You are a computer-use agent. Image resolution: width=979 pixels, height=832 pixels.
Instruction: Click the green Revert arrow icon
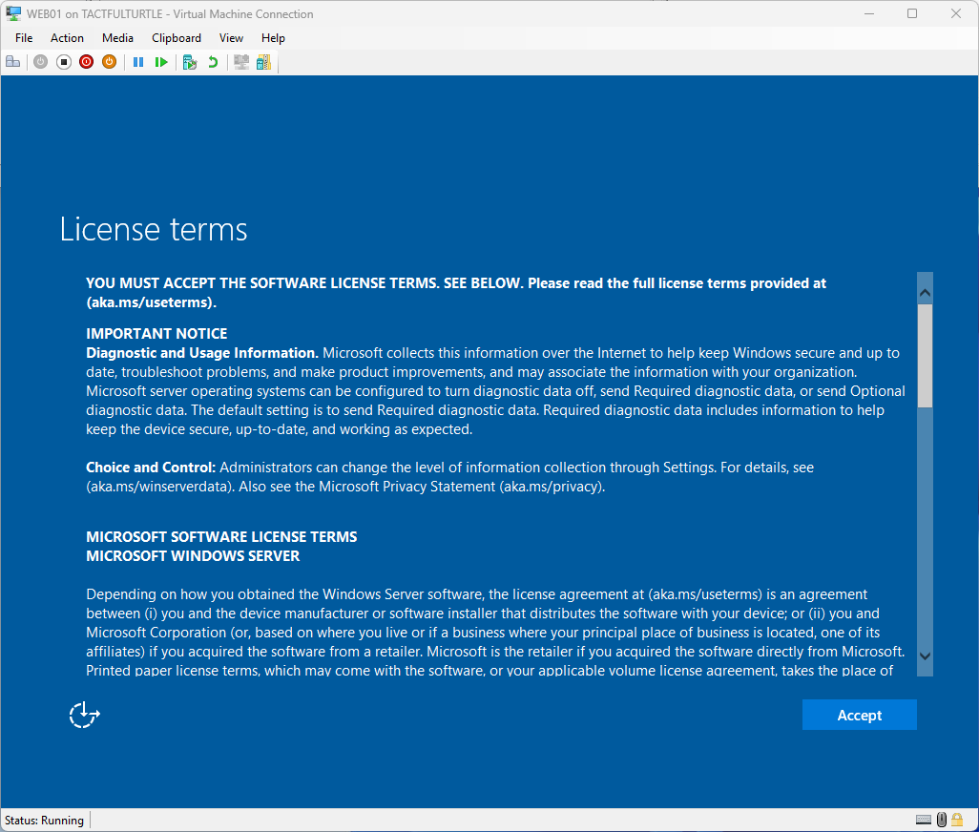[213, 62]
